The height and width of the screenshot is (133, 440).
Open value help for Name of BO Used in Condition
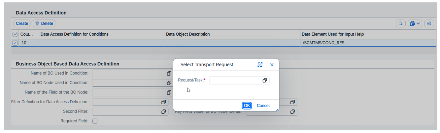coord(169,73)
